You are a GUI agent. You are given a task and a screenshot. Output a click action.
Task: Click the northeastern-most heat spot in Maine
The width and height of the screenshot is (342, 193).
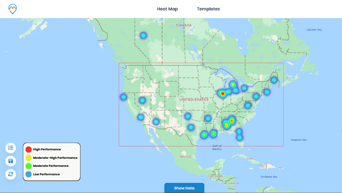pyautogui.click(x=274, y=80)
